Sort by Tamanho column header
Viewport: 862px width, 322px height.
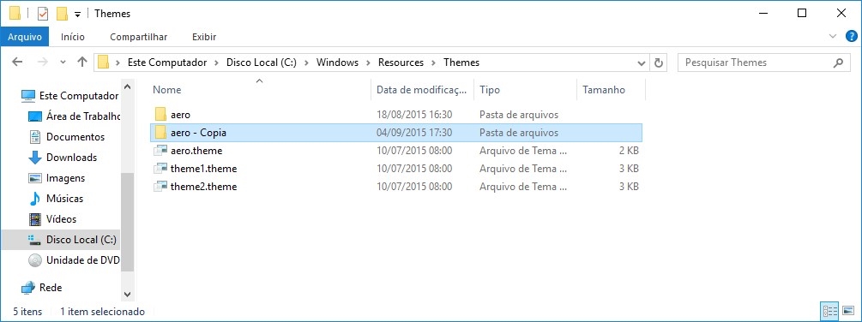click(x=611, y=90)
